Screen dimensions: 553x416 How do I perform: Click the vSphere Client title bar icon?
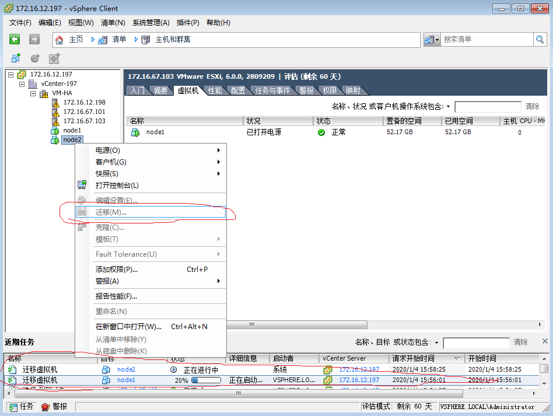(x=9, y=8)
